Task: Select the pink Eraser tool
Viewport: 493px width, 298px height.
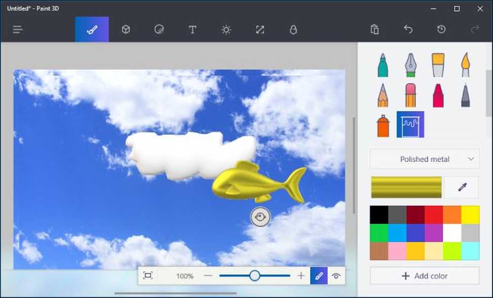Action: pyautogui.click(x=410, y=95)
